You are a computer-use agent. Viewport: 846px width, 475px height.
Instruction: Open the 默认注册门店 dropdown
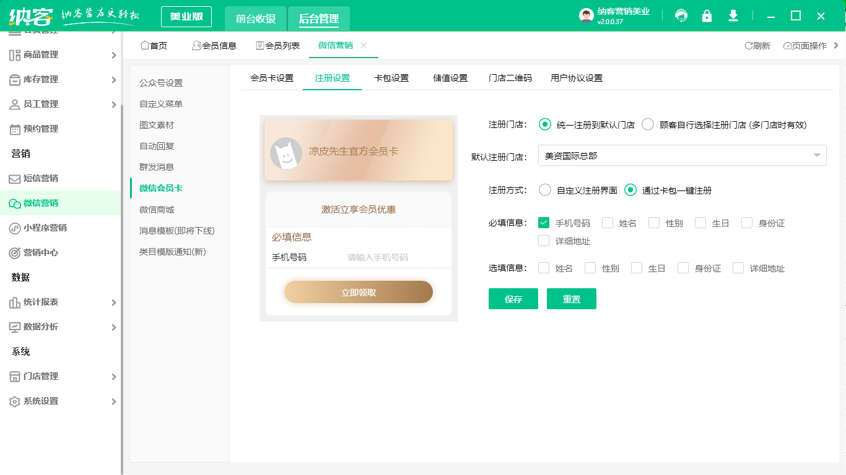(682, 156)
